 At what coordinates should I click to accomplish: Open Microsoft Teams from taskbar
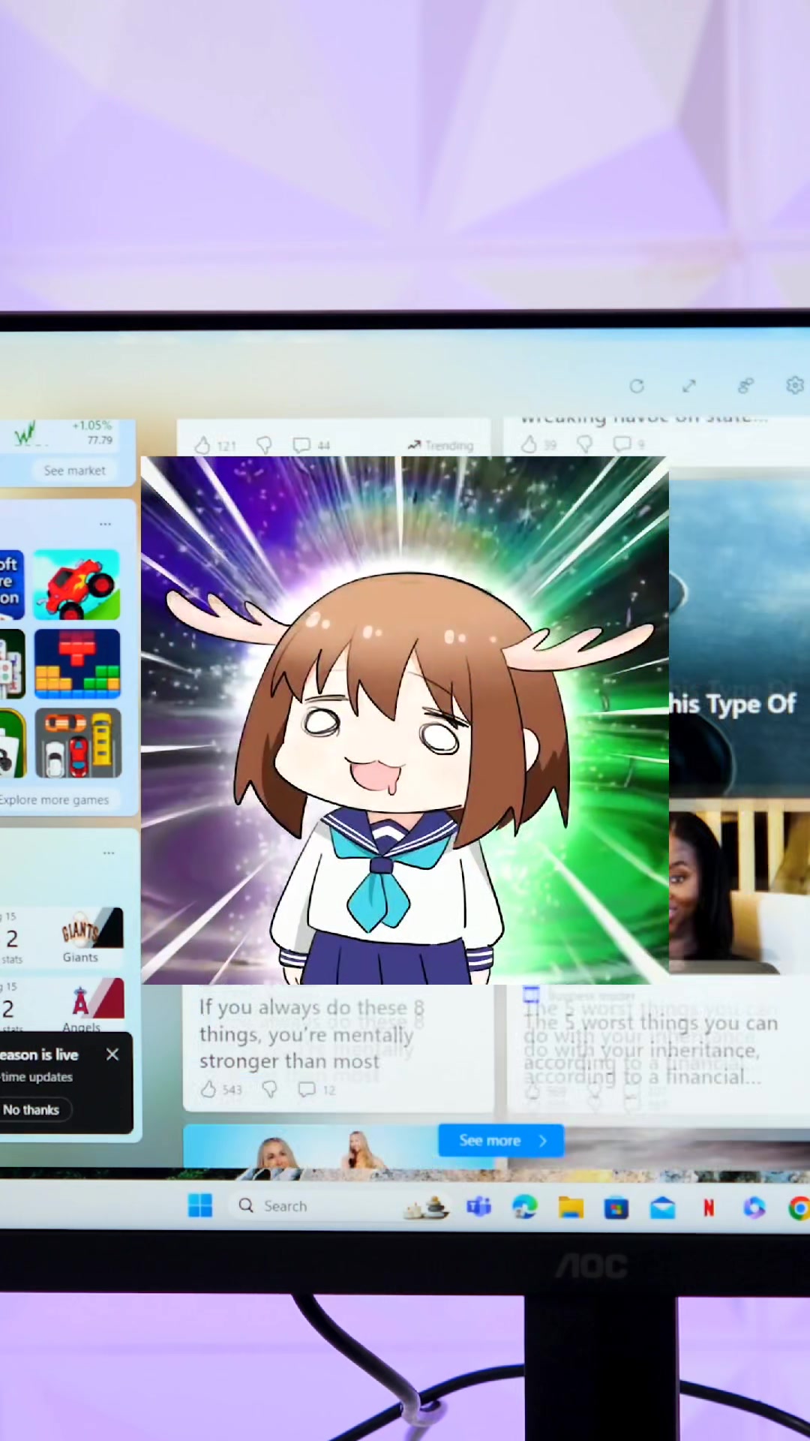coord(479,1207)
